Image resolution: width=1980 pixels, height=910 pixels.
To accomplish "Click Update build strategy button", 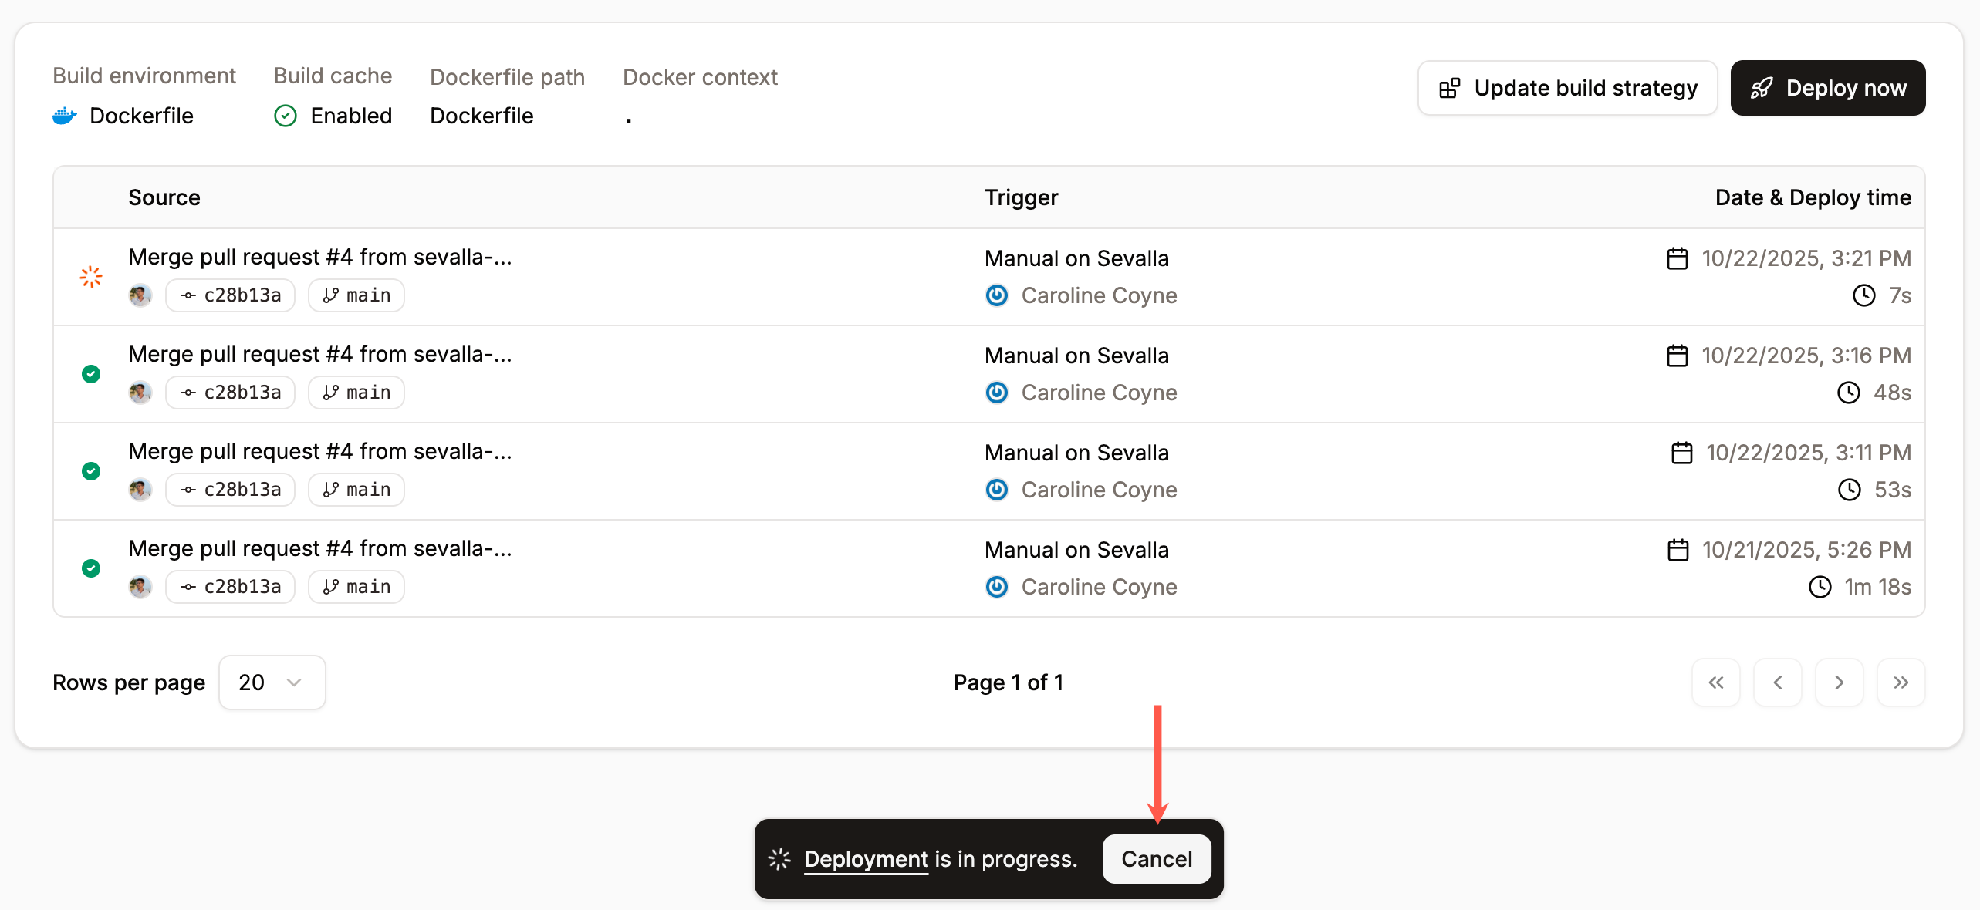I will [x=1568, y=88].
